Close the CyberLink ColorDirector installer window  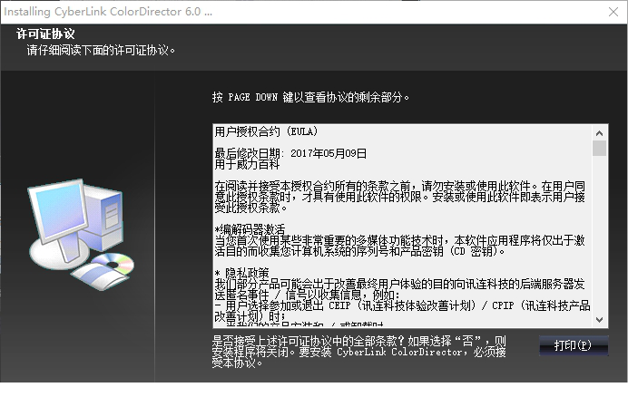[613, 12]
